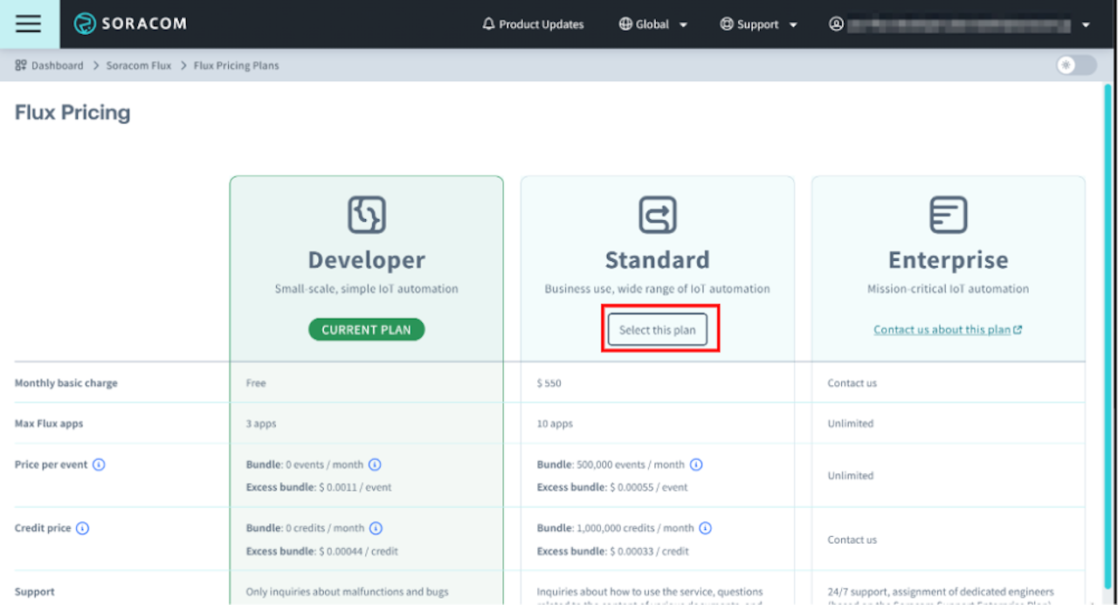Select the Standard plan button
Image resolution: width=1118 pixels, height=605 pixels.
coord(658,330)
